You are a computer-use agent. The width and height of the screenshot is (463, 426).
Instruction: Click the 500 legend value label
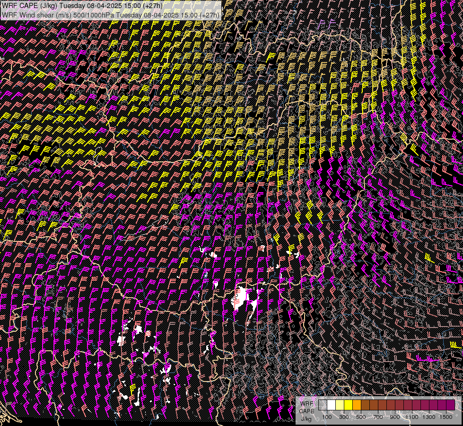(361, 417)
